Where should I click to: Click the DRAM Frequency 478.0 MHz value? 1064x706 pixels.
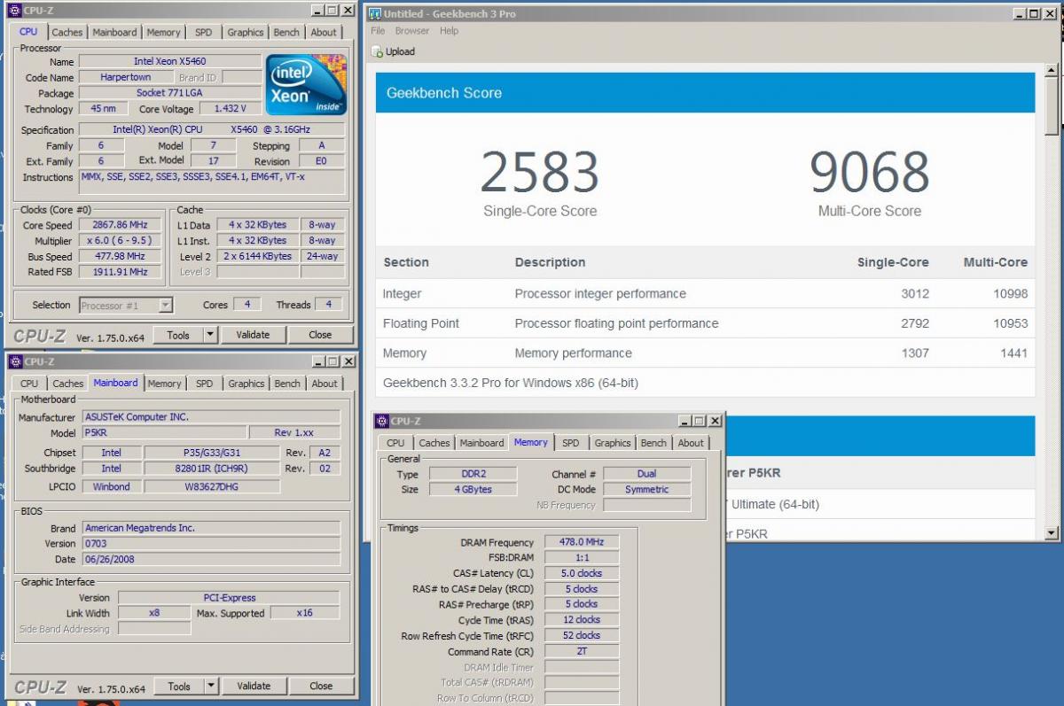(x=582, y=542)
